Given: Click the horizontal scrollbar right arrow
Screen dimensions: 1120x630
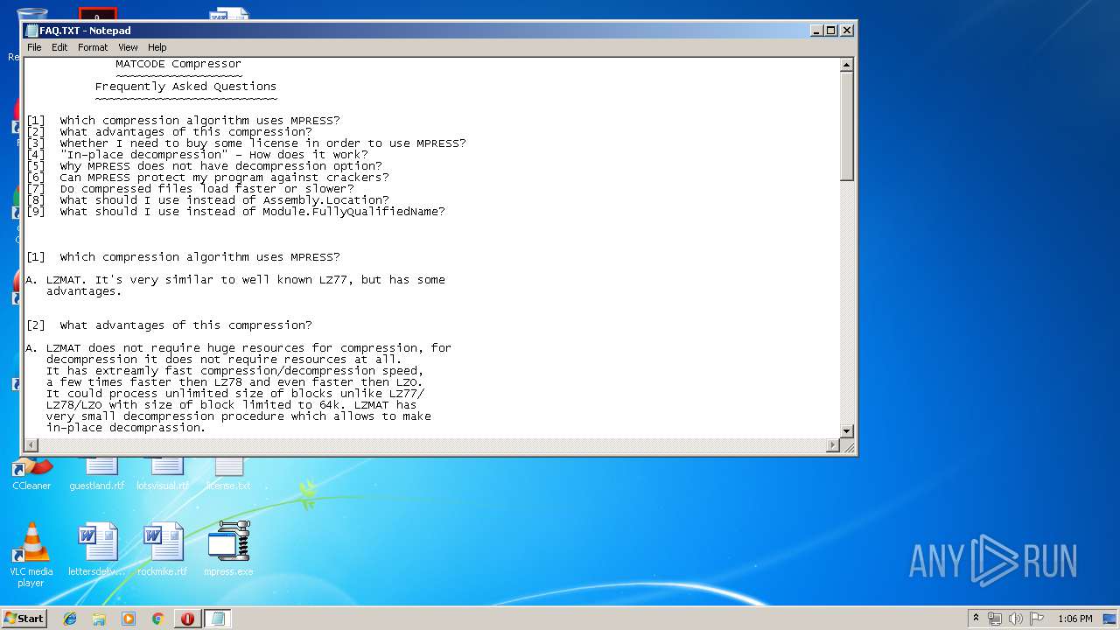Looking at the screenshot, I should point(833,445).
